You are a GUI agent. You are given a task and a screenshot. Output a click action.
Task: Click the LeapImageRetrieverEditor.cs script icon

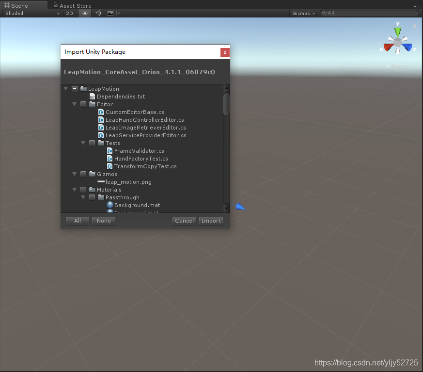coord(101,128)
